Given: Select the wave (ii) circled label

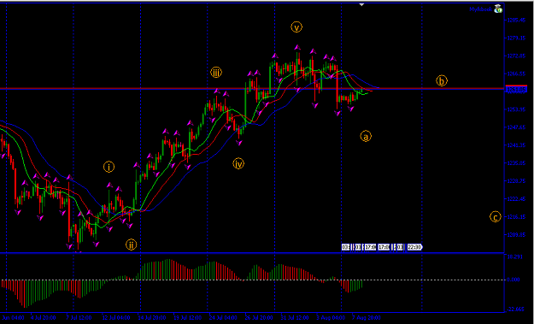Looking at the screenshot, I should (131, 244).
